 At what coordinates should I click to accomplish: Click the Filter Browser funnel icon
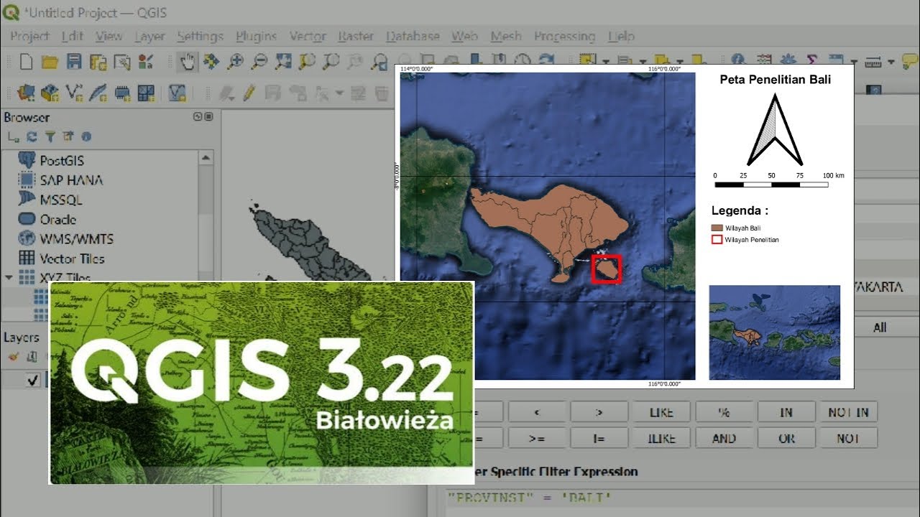point(50,136)
